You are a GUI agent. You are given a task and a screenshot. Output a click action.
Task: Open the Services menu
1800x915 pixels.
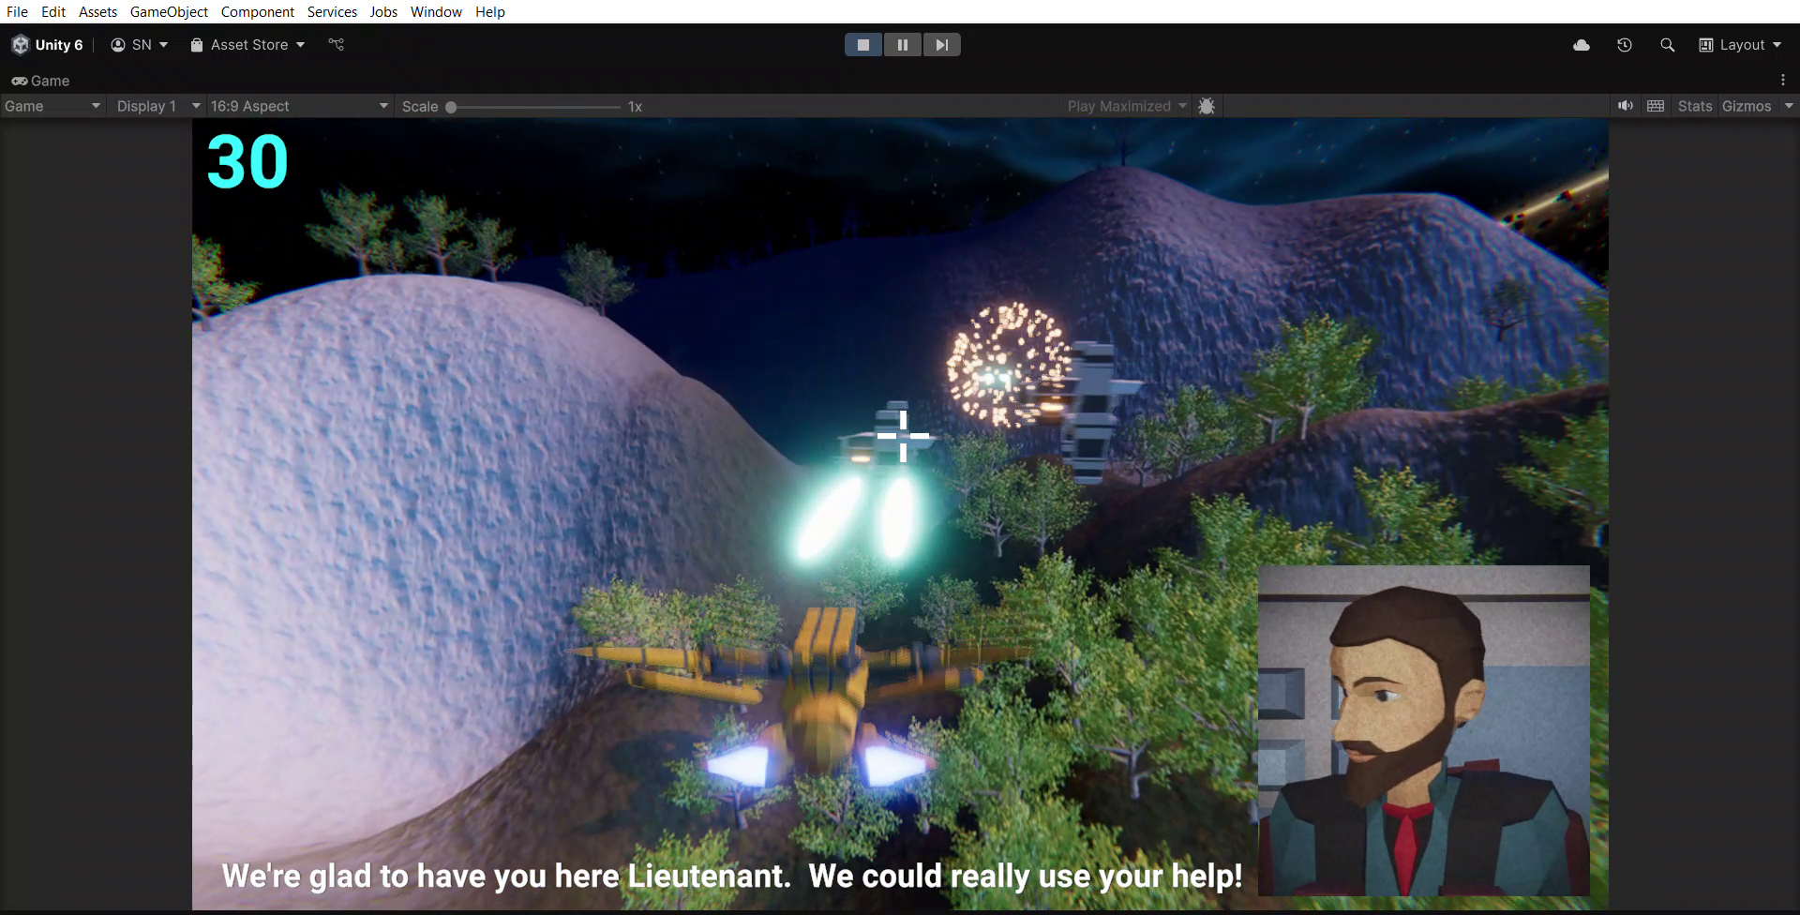click(x=332, y=11)
